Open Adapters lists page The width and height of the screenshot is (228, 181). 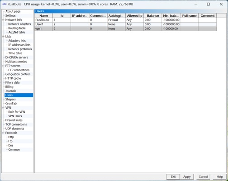coord(17,41)
